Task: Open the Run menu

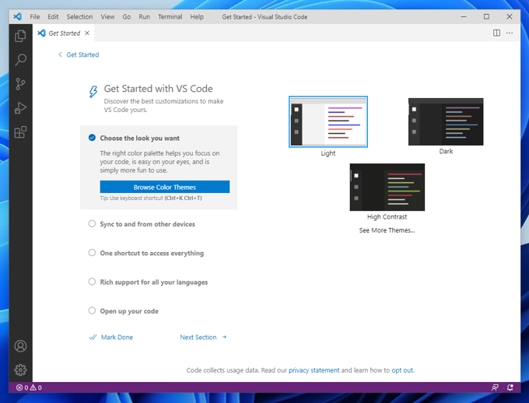Action: [144, 16]
